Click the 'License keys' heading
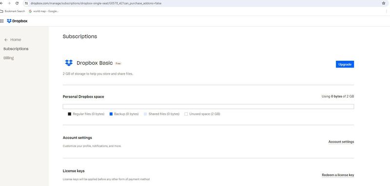The image size is (390, 186). coord(74,171)
